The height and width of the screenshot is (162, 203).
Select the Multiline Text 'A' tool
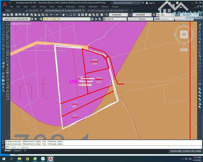tap(3, 88)
